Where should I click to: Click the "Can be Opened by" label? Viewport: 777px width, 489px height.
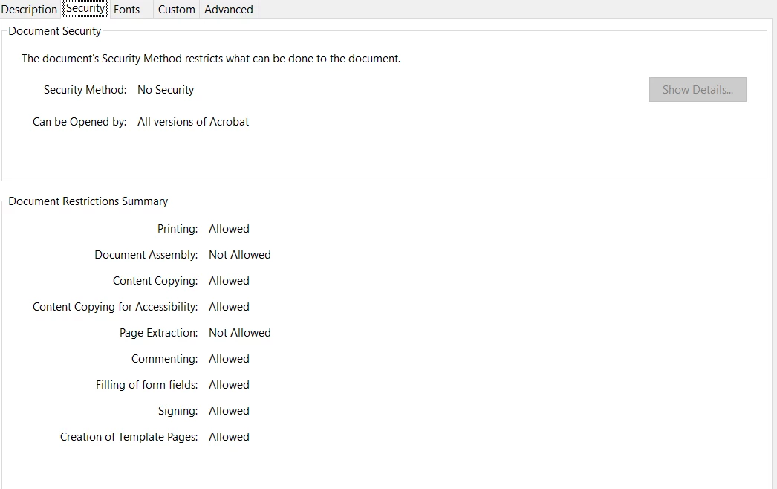coord(79,122)
